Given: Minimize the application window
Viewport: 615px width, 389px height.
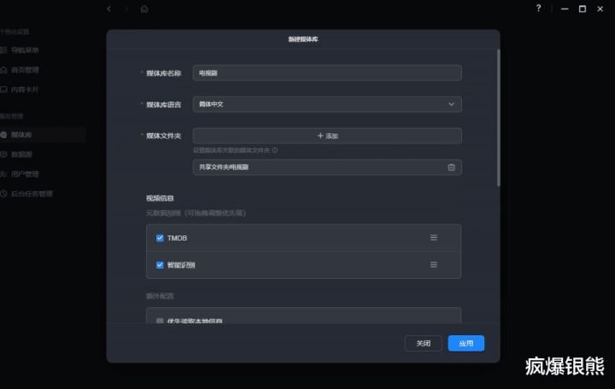Looking at the screenshot, I should (x=565, y=9).
